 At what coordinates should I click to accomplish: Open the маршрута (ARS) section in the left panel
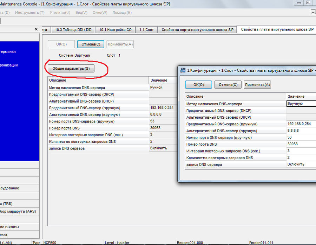coord(19,211)
